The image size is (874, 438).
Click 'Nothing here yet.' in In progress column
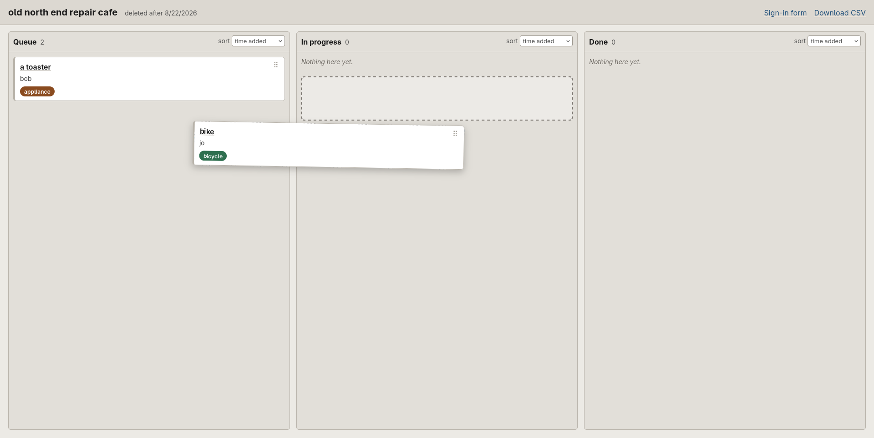point(327,62)
